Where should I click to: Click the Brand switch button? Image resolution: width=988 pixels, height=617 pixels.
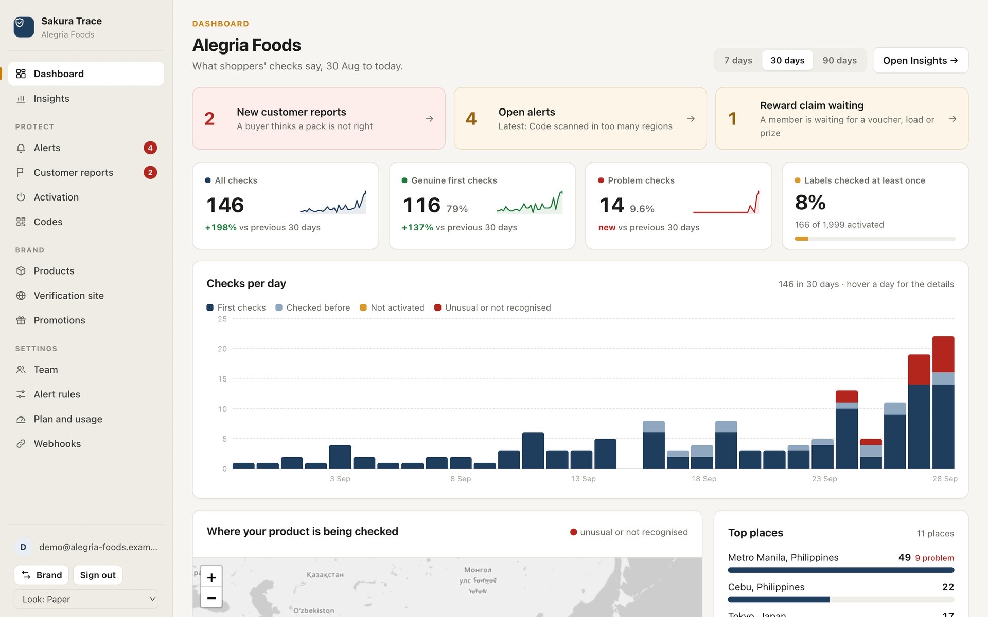[x=42, y=575]
